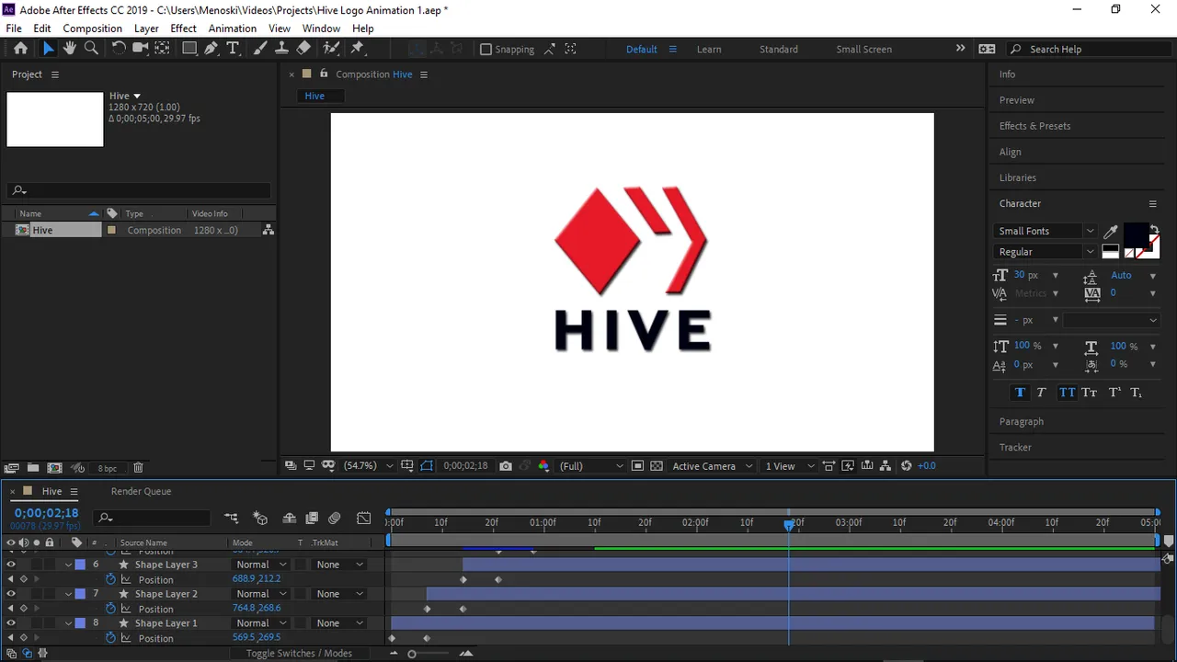Toggle Motion Blur enable icon in timeline
The width and height of the screenshot is (1177, 662).
click(335, 519)
